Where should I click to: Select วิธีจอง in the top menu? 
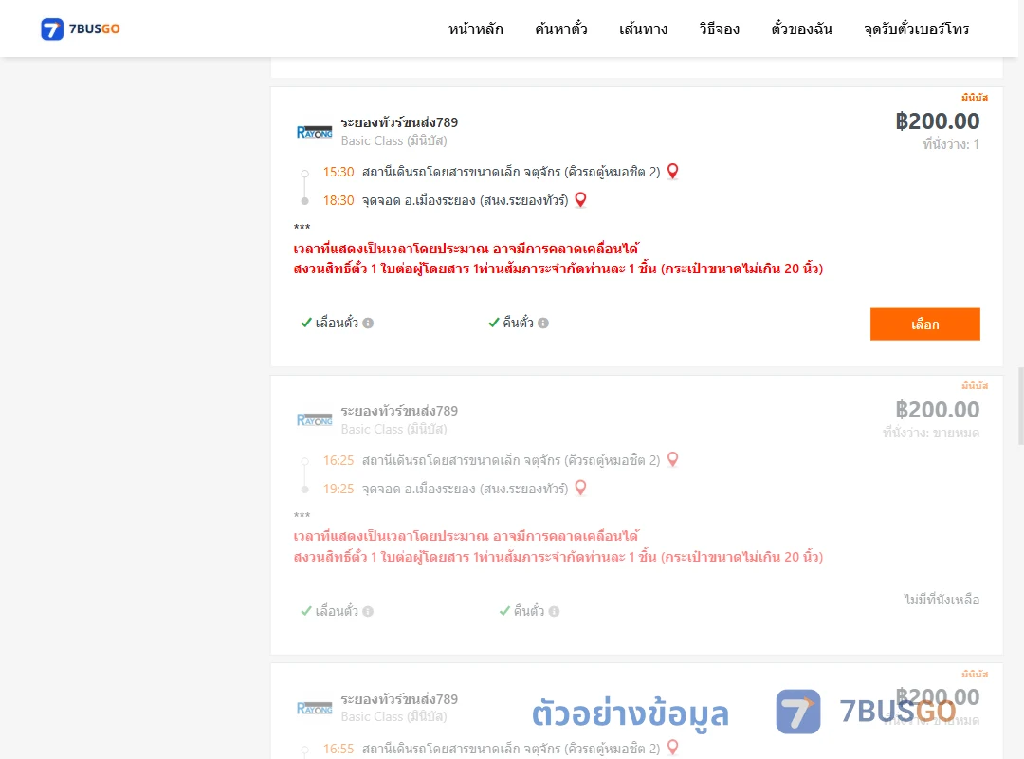[719, 28]
